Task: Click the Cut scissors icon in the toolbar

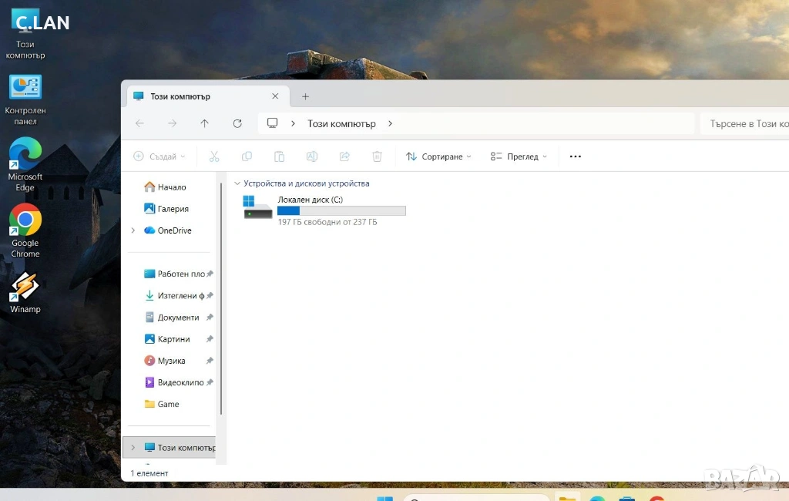Action: (x=214, y=156)
